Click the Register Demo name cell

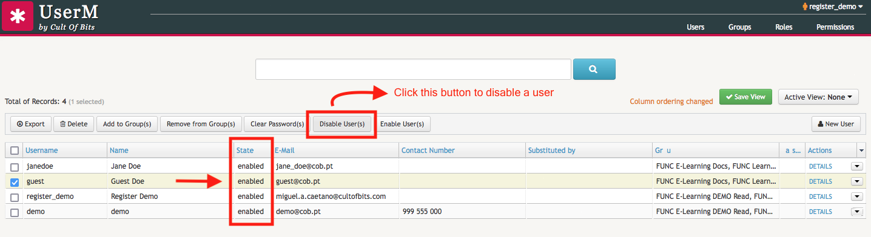click(134, 197)
